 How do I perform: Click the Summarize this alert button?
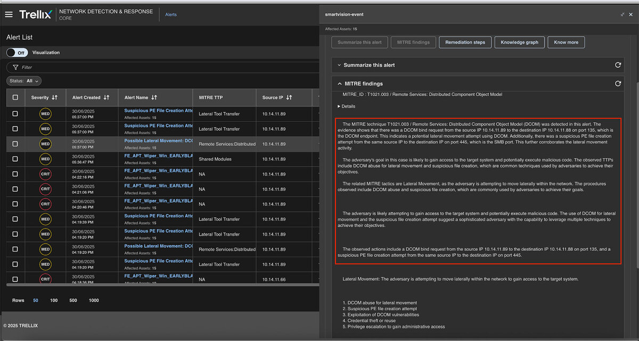358,42
